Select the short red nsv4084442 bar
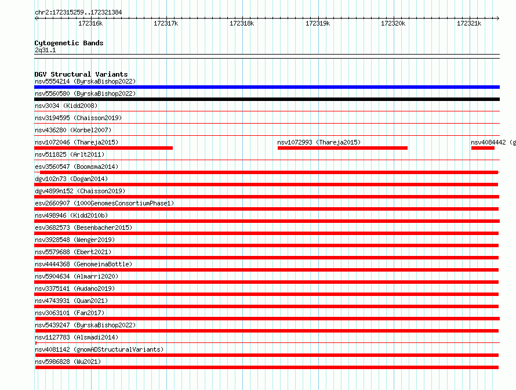Image resolution: width=516 pixels, height=390 pixels. (483, 148)
